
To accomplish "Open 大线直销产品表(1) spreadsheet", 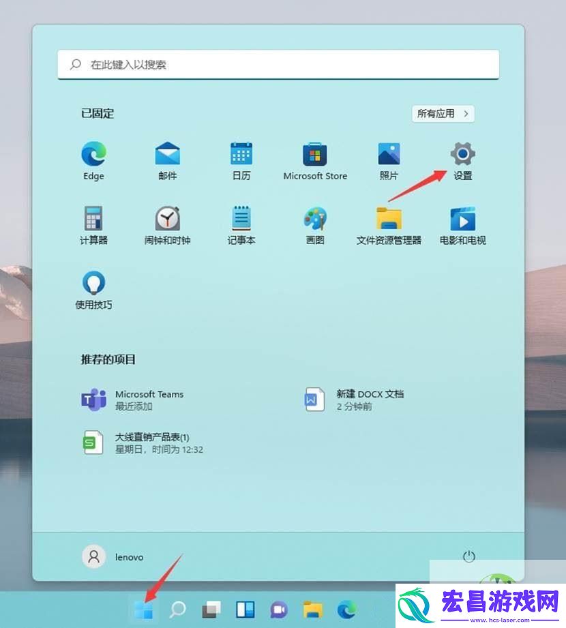I will point(143,443).
